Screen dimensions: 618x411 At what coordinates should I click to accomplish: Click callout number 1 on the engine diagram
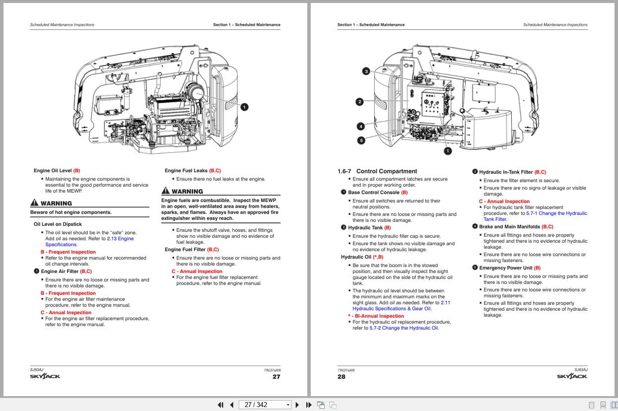point(244,106)
